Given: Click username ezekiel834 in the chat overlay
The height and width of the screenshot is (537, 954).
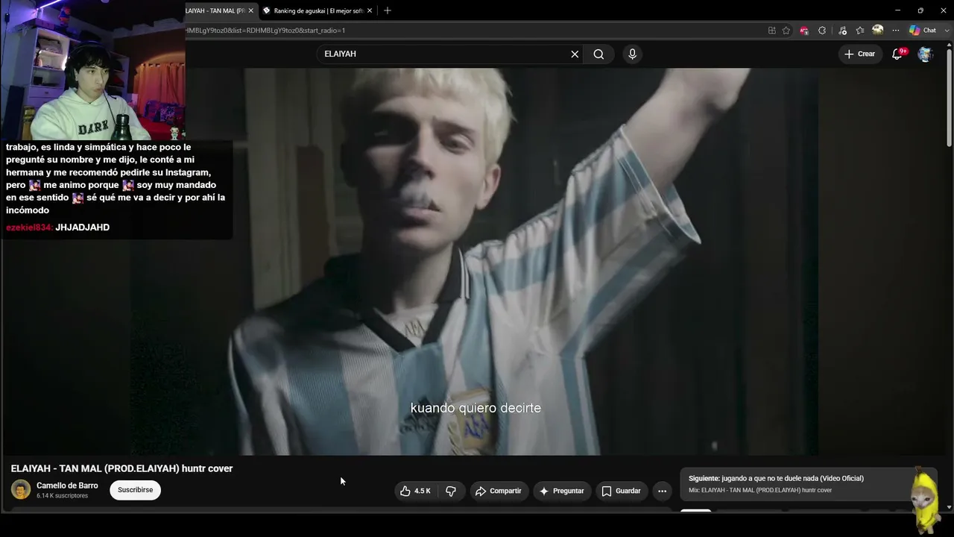Looking at the screenshot, I should pyautogui.click(x=28, y=227).
